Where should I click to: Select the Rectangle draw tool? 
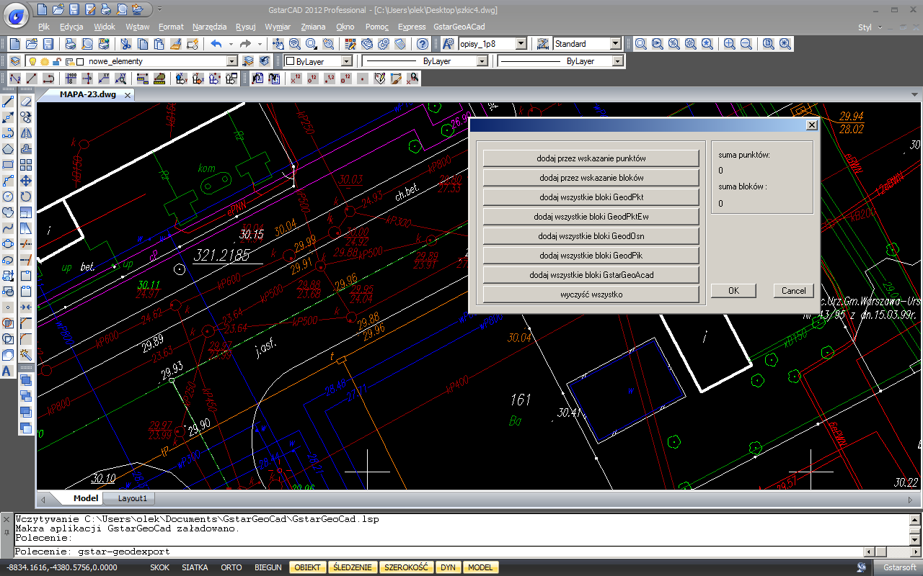(8, 165)
